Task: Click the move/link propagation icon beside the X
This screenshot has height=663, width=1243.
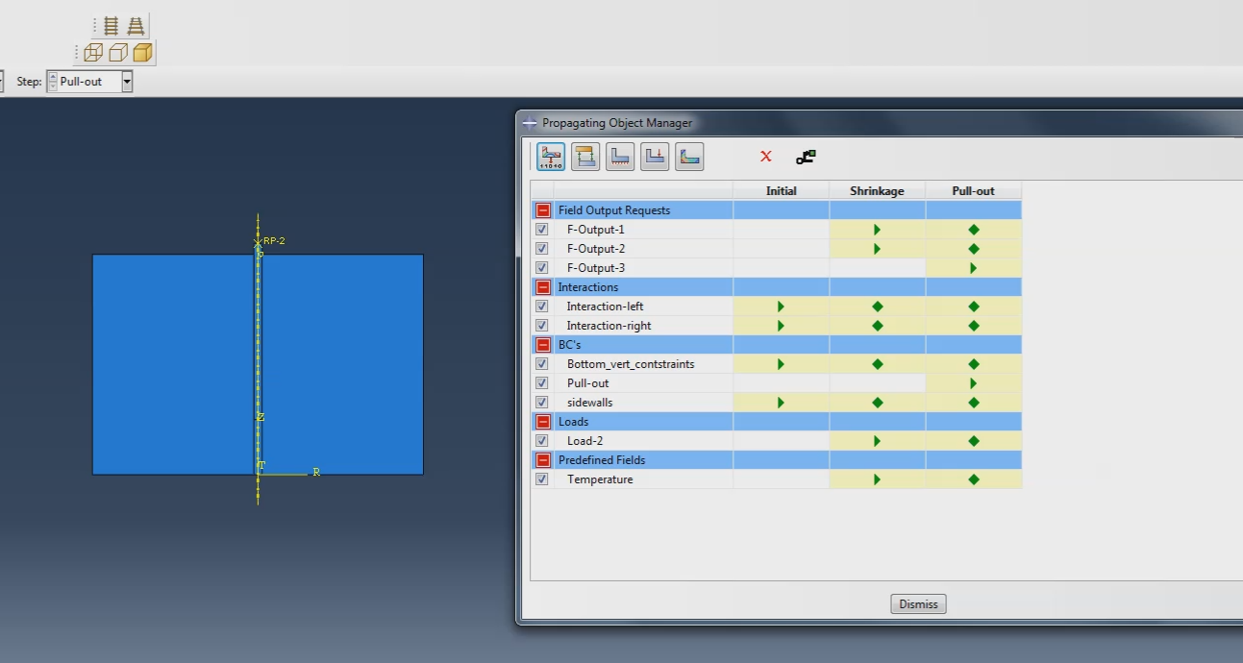Action: pyautogui.click(x=806, y=157)
